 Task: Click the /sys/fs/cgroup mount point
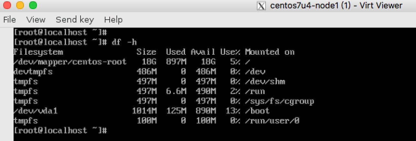click(x=279, y=101)
